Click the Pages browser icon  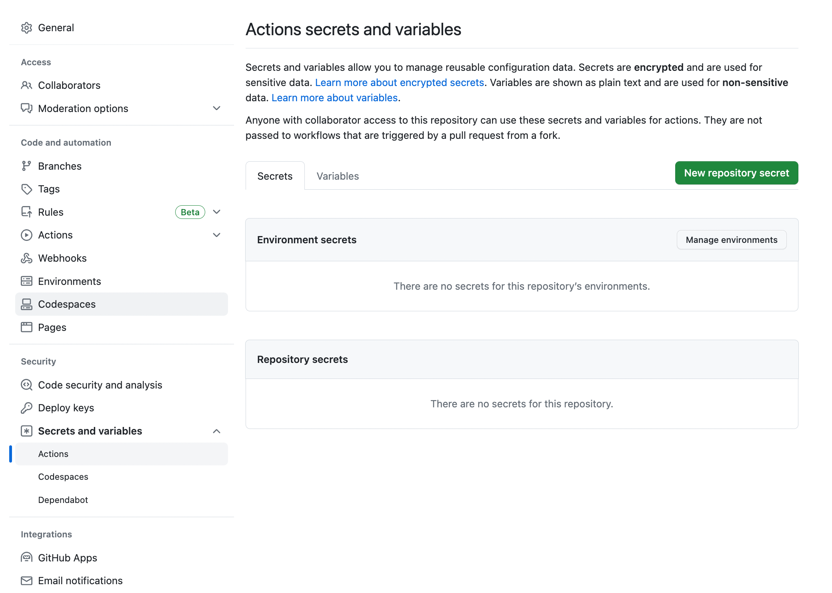[26, 327]
